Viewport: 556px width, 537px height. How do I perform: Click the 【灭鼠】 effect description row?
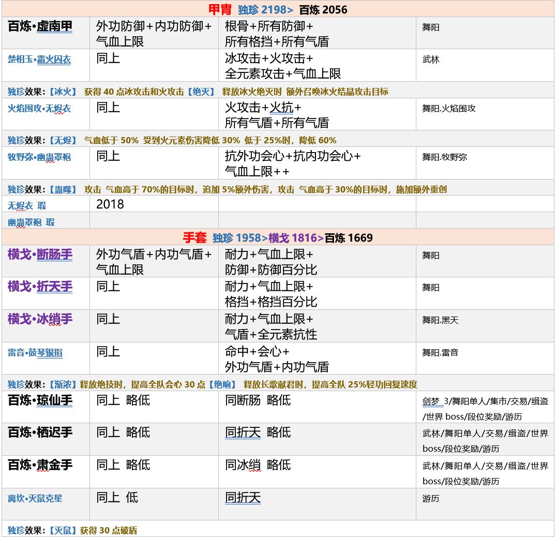click(72, 530)
